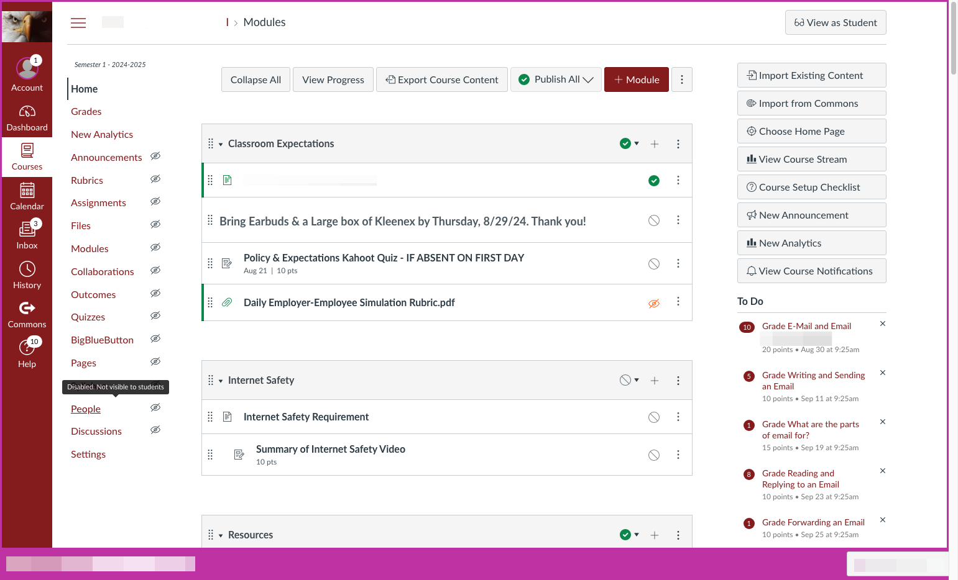
Task: Open the Help icon in global navigation
Action: pyautogui.click(x=27, y=347)
